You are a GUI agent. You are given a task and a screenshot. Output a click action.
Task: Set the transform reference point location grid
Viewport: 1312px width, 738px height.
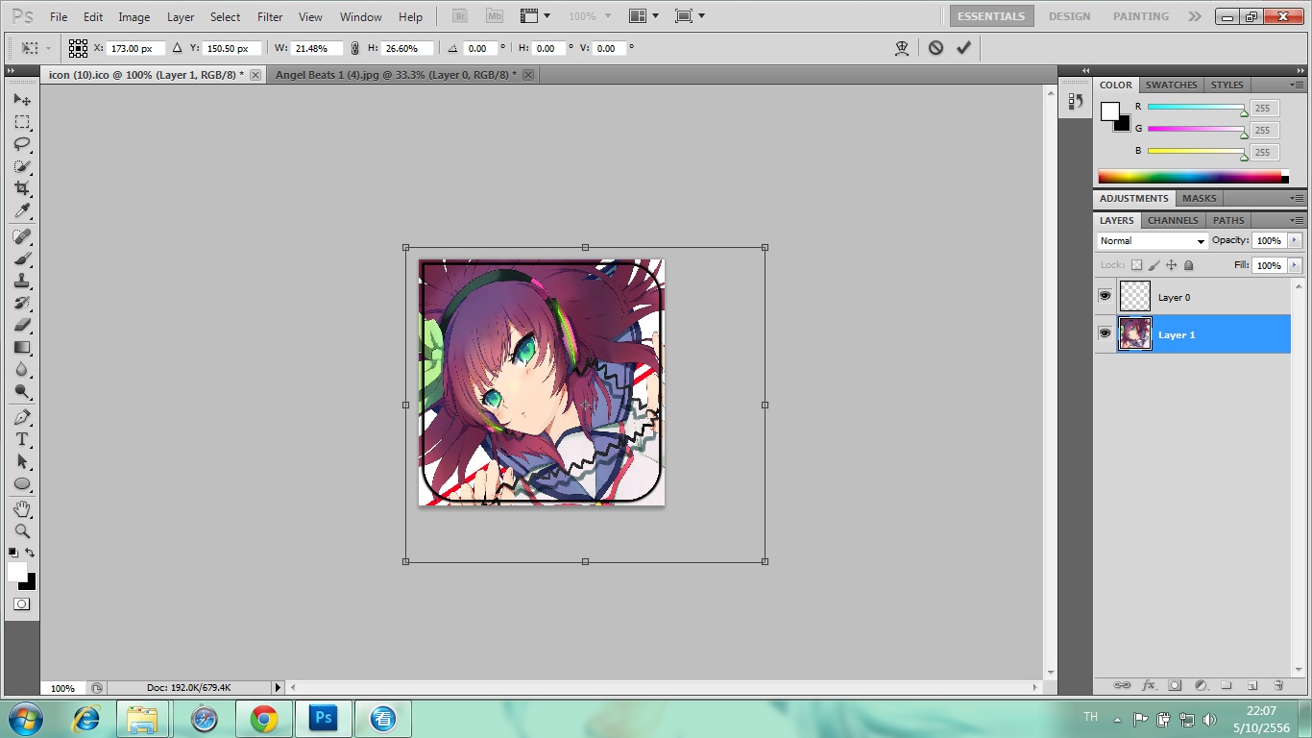(x=78, y=48)
